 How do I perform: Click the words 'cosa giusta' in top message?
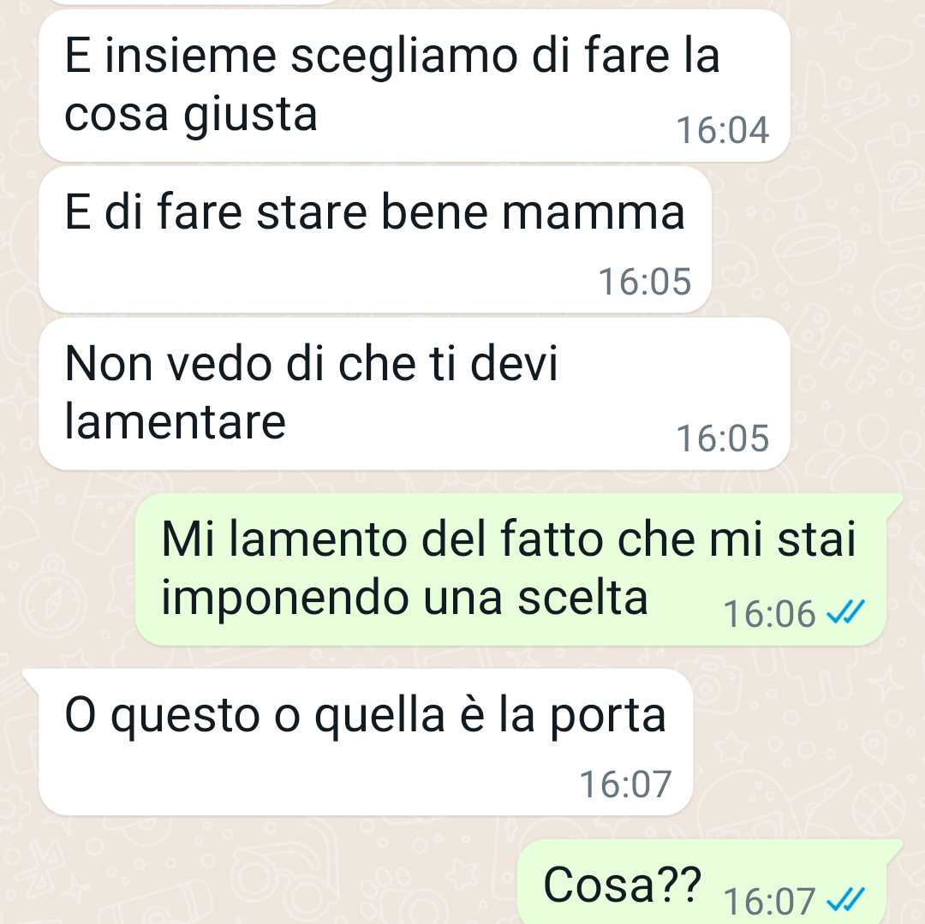pos(190,116)
